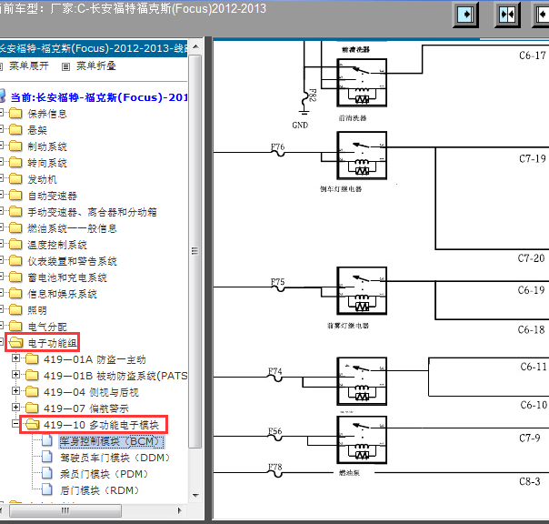Open the 电气分配 folder
Screen dimensions: 549x524
[x=47, y=327]
